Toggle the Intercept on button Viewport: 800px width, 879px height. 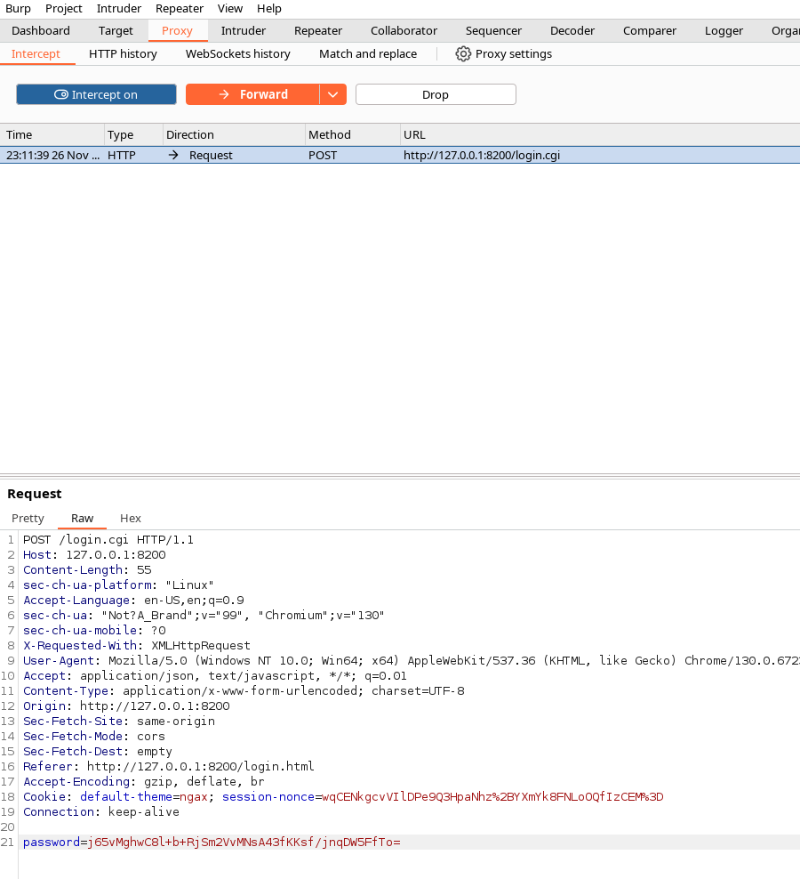(x=96, y=94)
